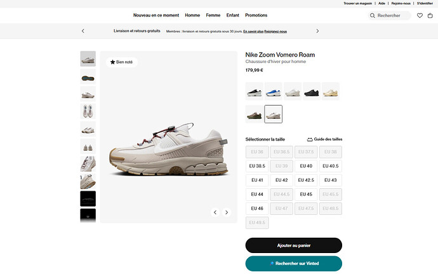The image size is (438, 274).
Task: Click the search magnifier icon
Action: (373, 16)
